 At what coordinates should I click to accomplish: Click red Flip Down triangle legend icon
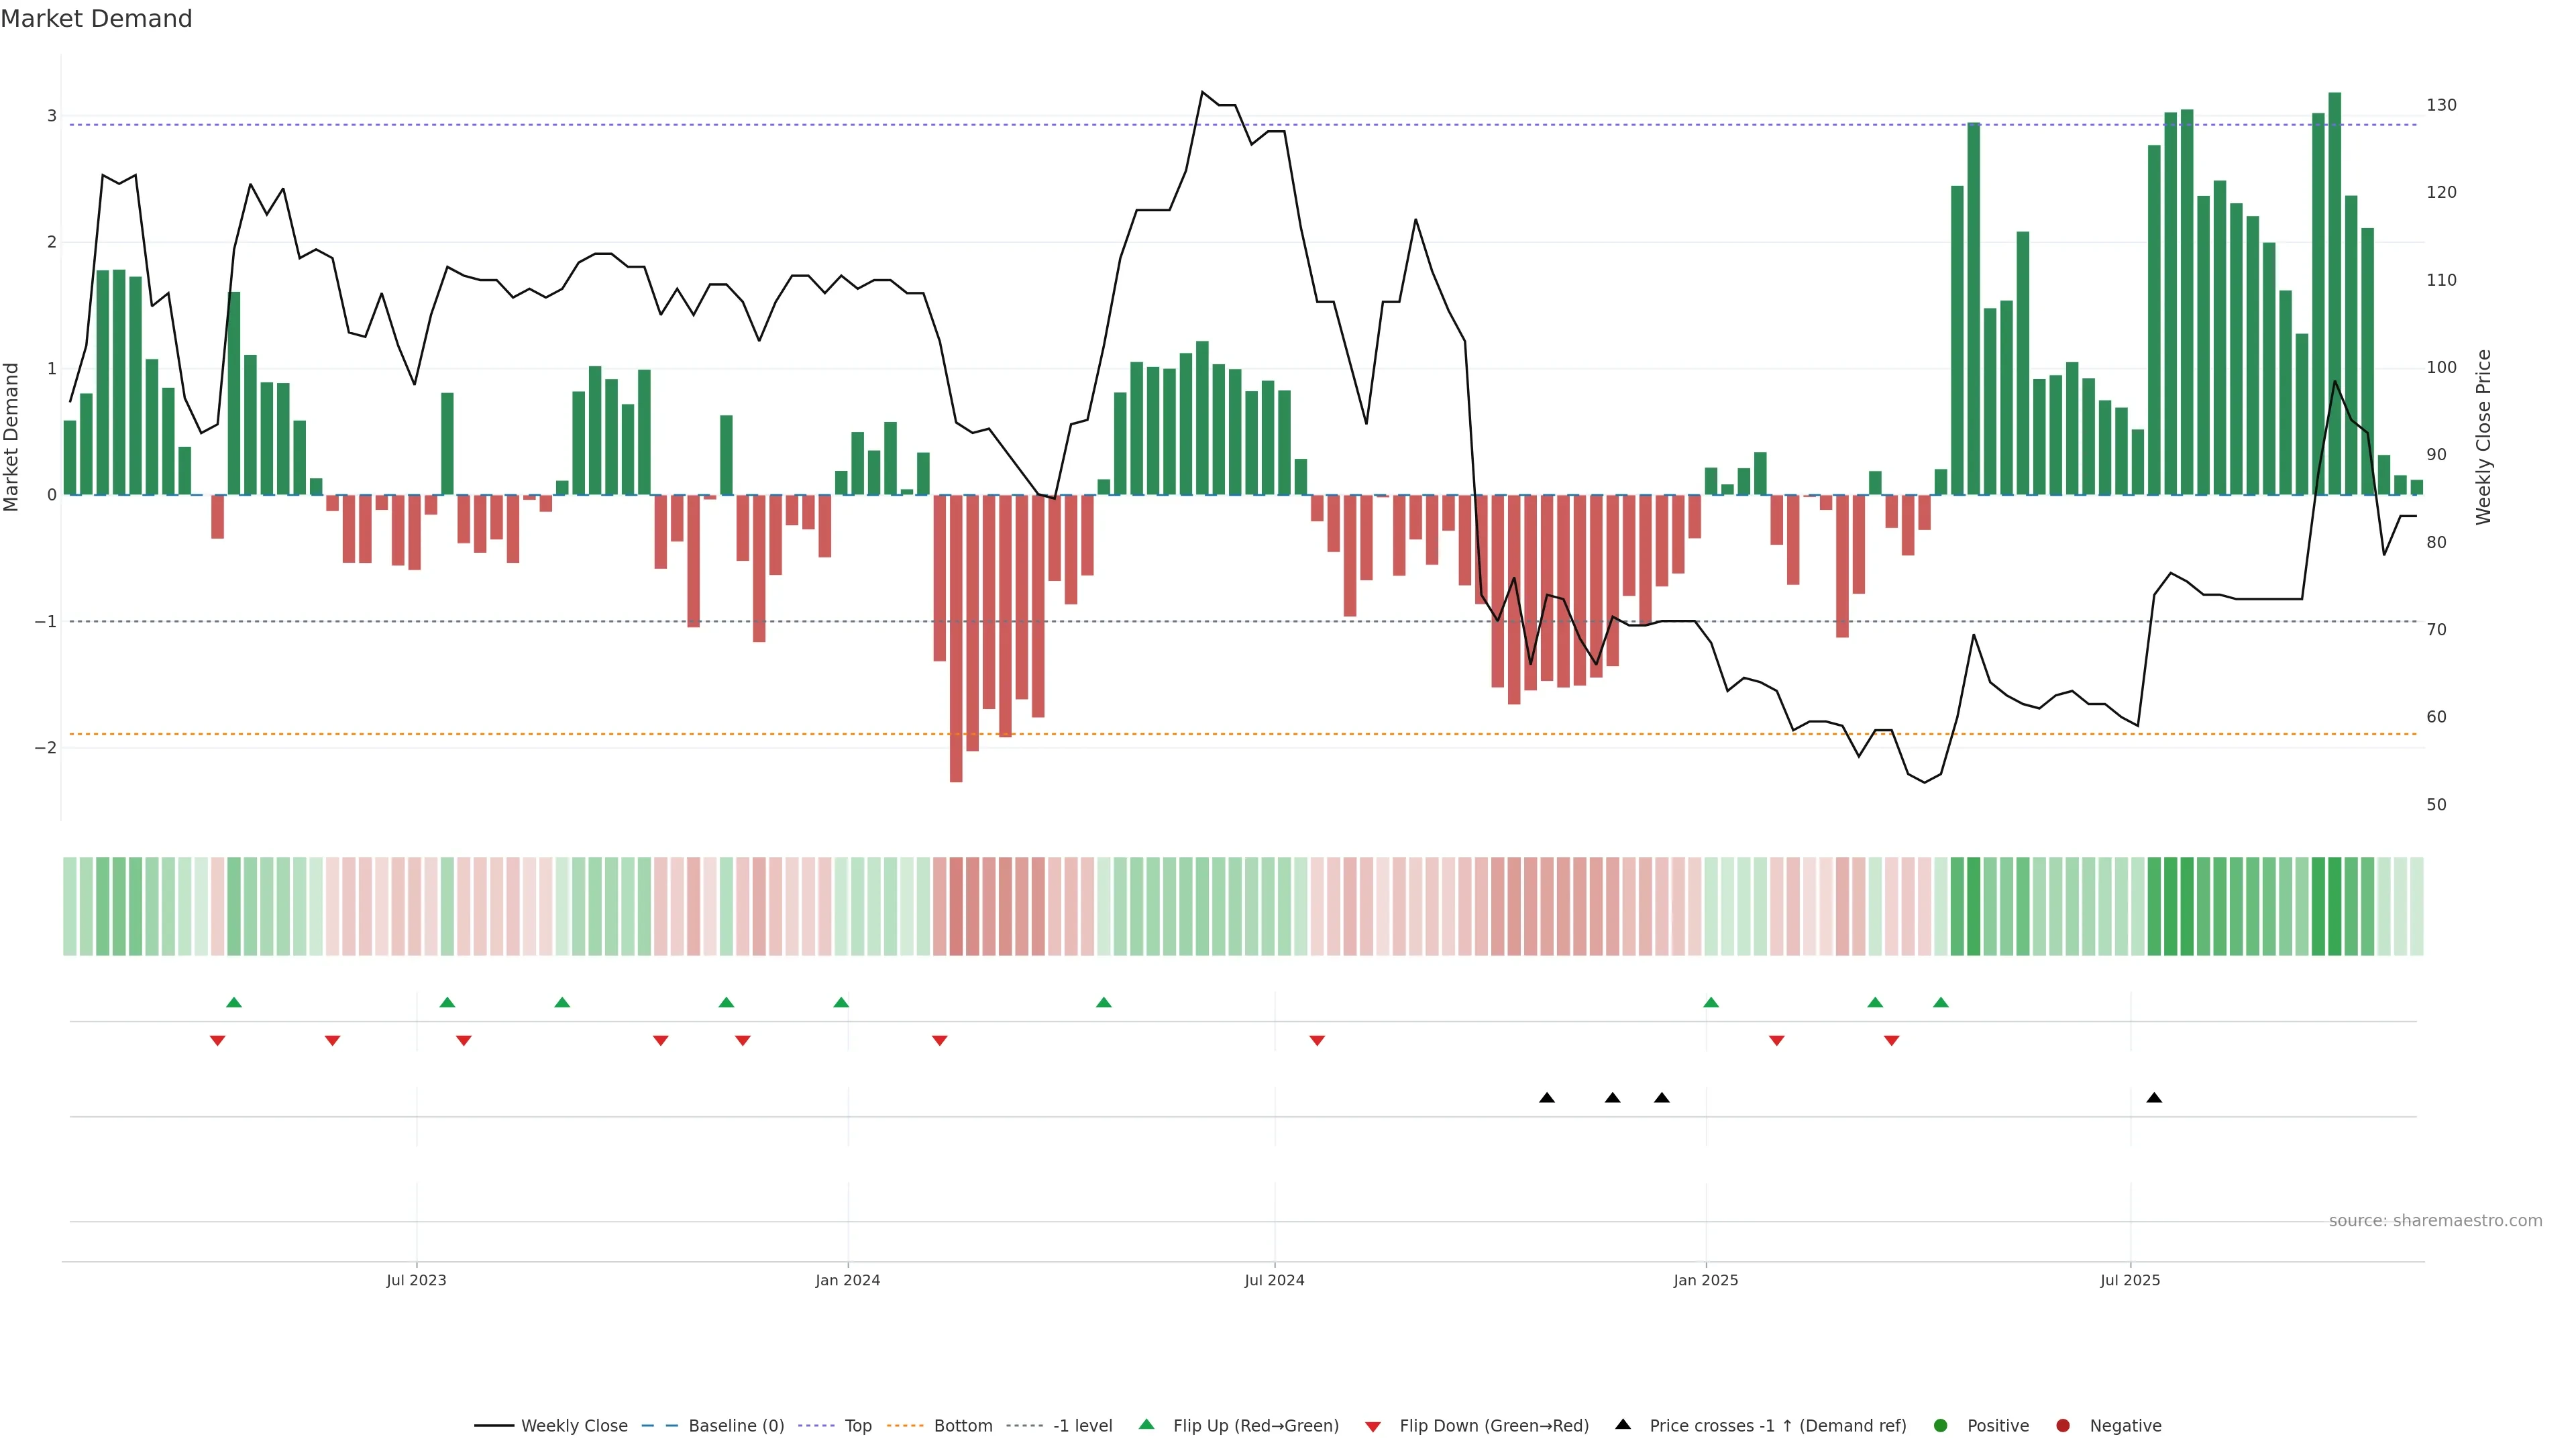(x=1373, y=1426)
